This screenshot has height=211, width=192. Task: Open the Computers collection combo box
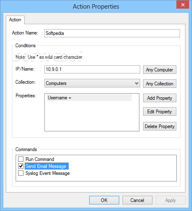92,83
